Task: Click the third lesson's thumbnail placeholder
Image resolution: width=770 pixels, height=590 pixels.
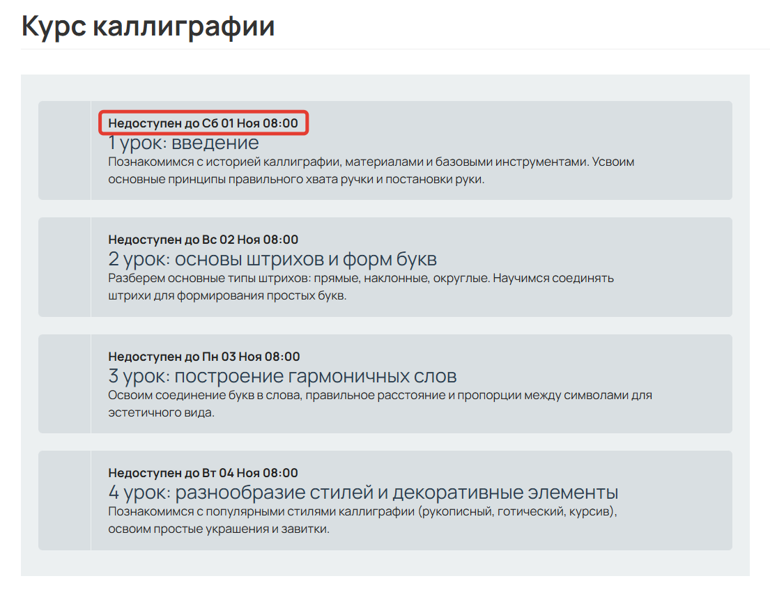Action: tap(64, 383)
